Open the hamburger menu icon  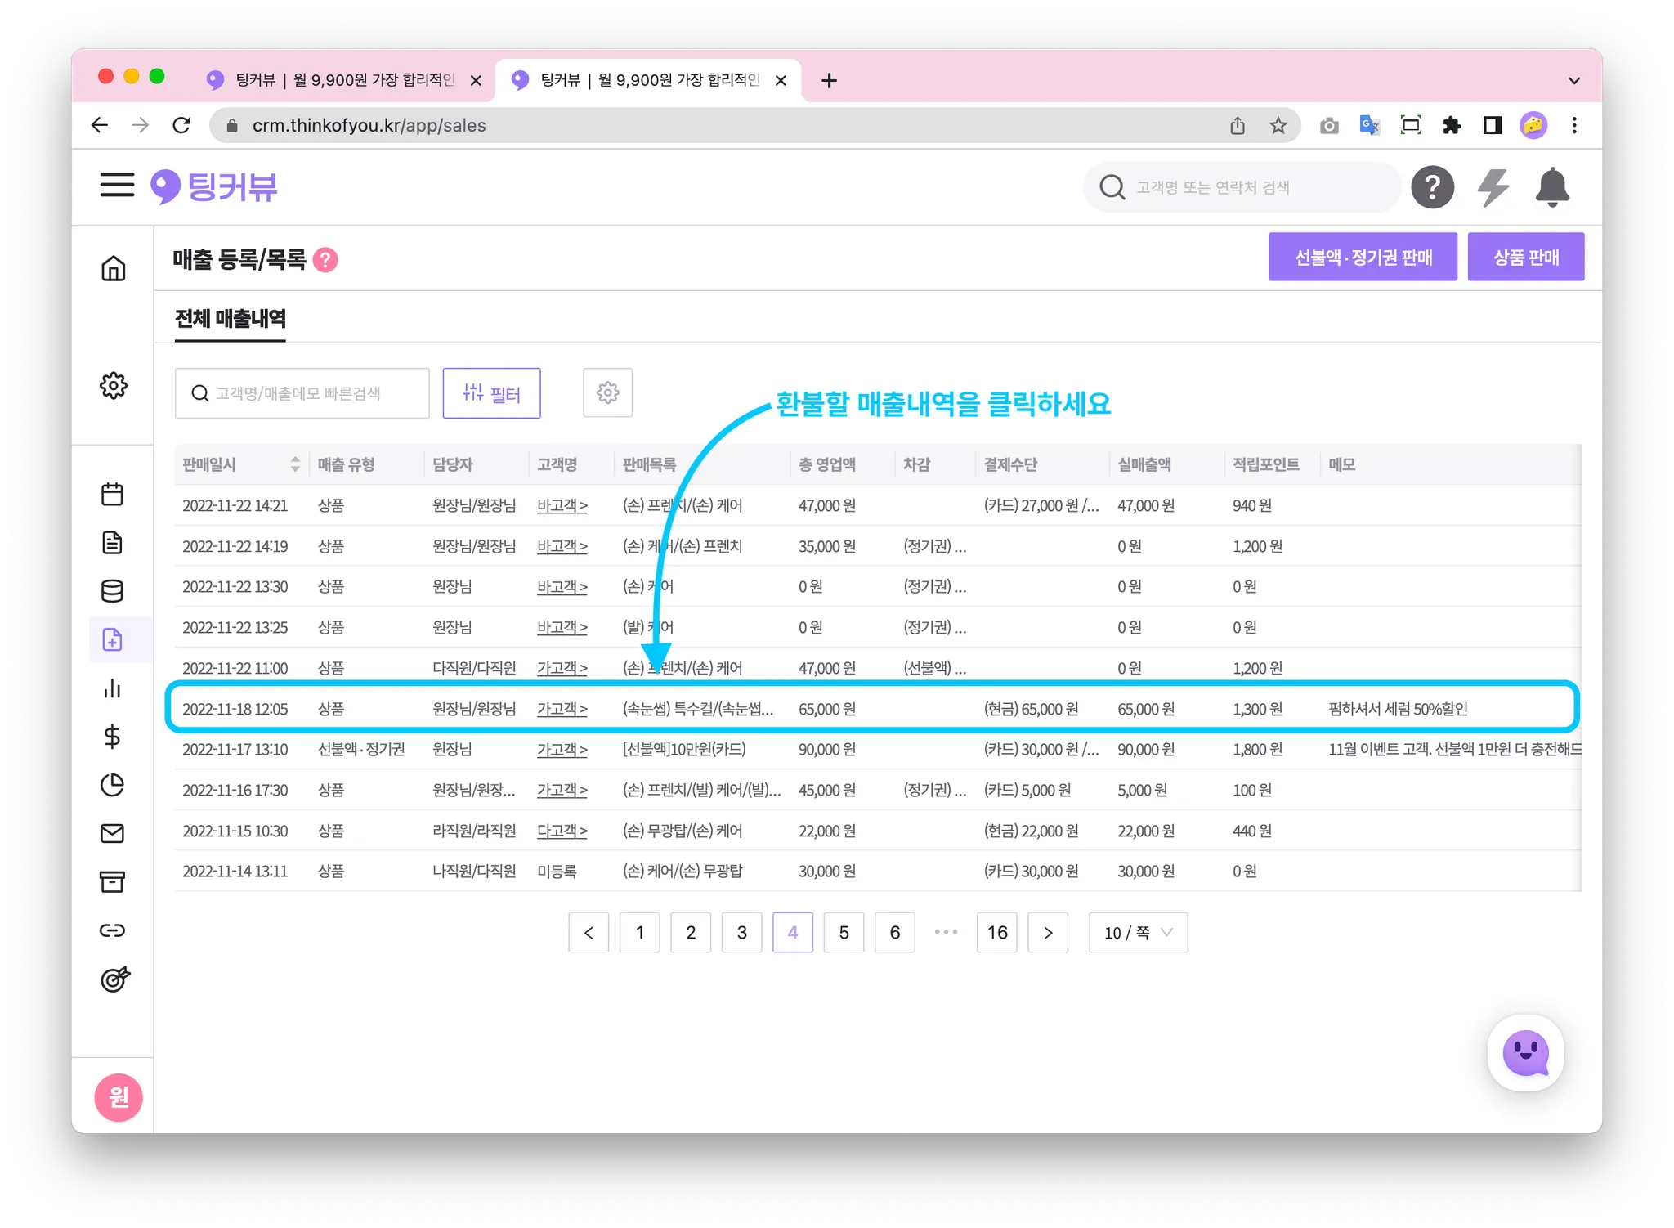117,186
